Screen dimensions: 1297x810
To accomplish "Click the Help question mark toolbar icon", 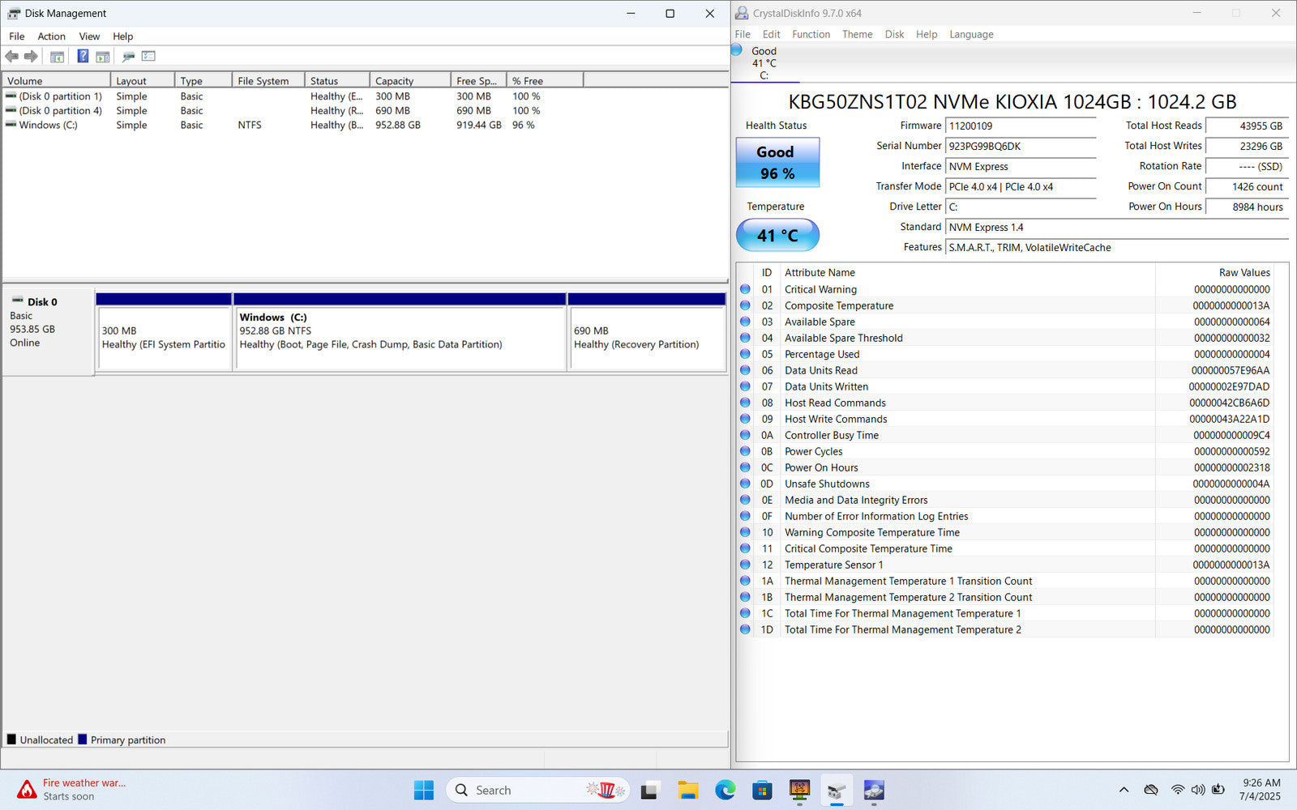I will (x=83, y=56).
